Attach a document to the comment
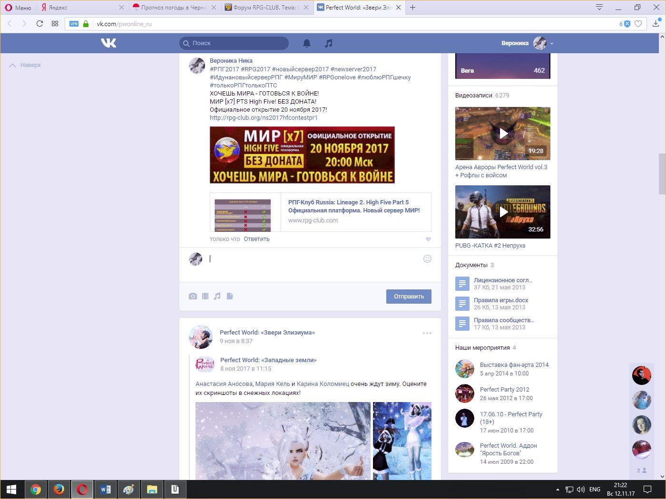The image size is (666, 499). click(x=230, y=296)
